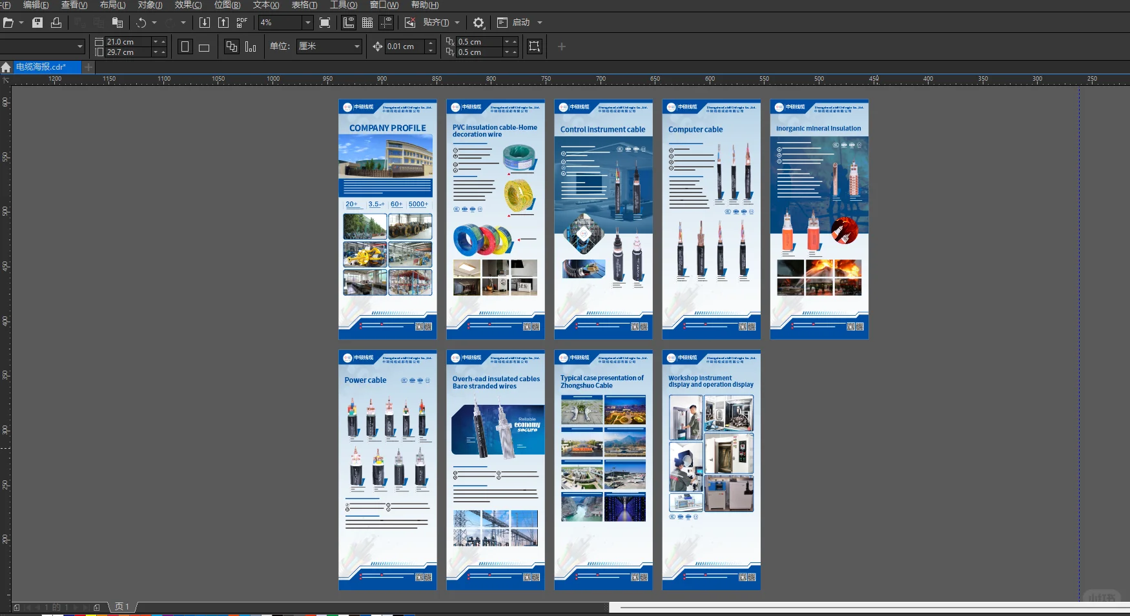The image size is (1130, 616).
Task: Click the 页1 page tab
Action: (122, 607)
